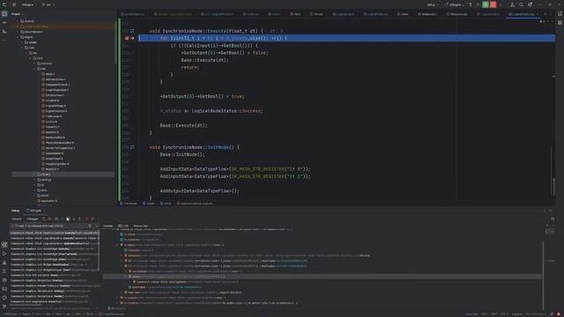Click the indentation setting in the status bar

pos(516,314)
